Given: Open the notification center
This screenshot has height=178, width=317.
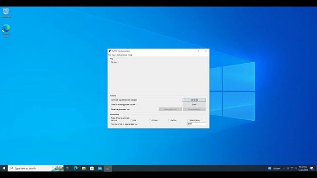Looking at the screenshot, I should (312, 168).
